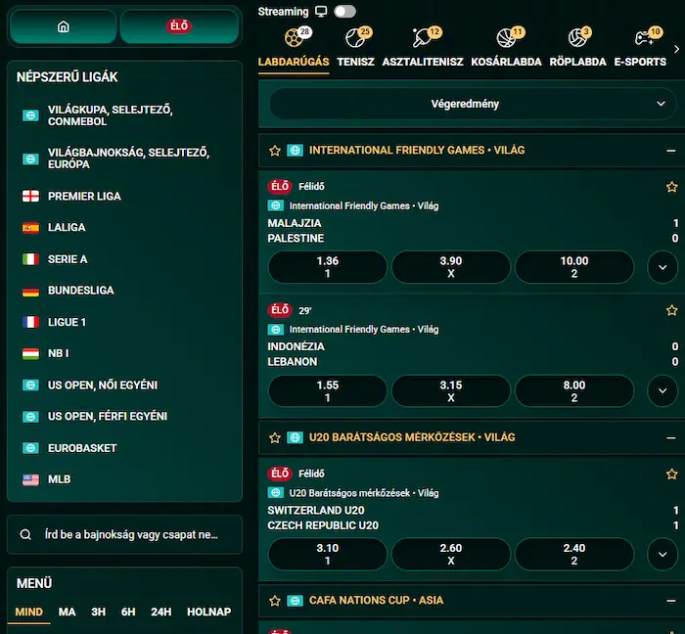
Task: Collapse the U20 Barátságos mérkőzések section
Action: (x=671, y=437)
